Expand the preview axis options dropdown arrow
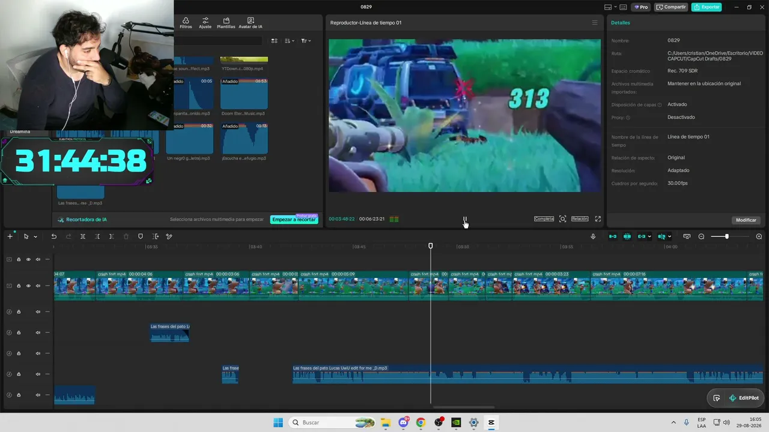769x432 pixels. 669,236
